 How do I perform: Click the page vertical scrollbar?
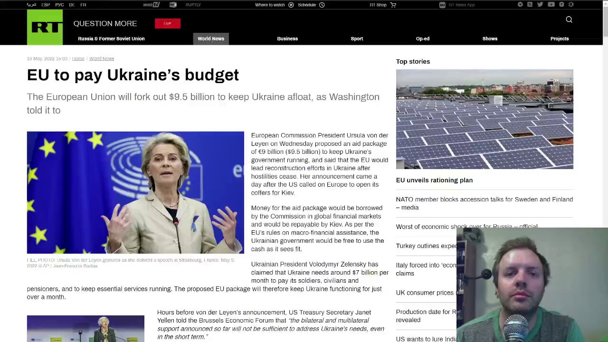point(605,21)
